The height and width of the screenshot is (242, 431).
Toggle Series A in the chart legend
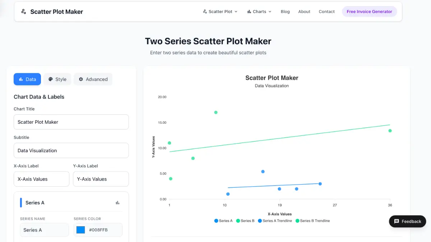click(223, 220)
